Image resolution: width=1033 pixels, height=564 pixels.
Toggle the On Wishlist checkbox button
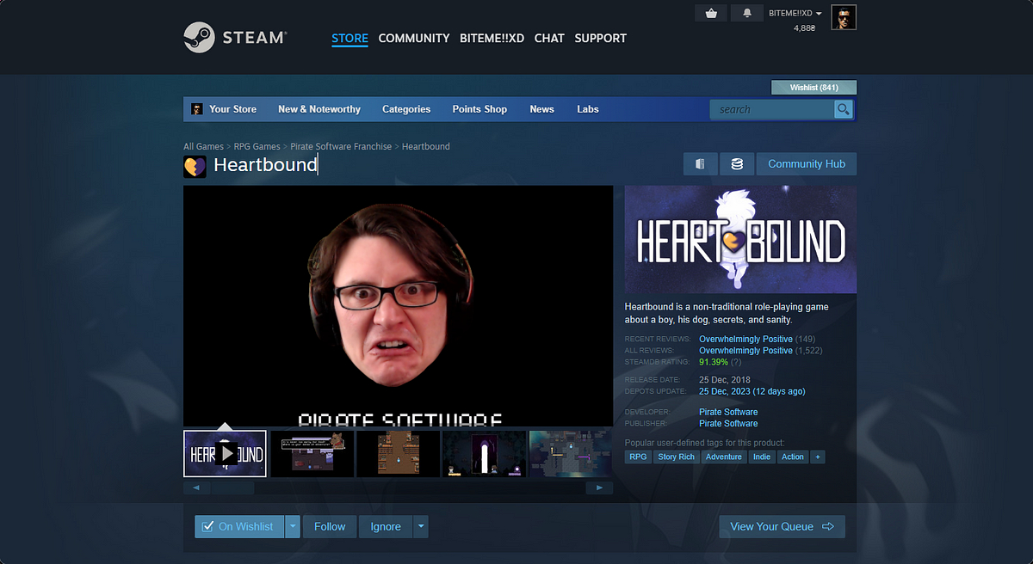[x=239, y=526]
